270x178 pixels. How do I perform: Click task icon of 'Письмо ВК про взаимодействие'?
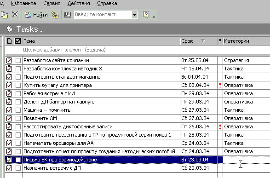coord(9,160)
